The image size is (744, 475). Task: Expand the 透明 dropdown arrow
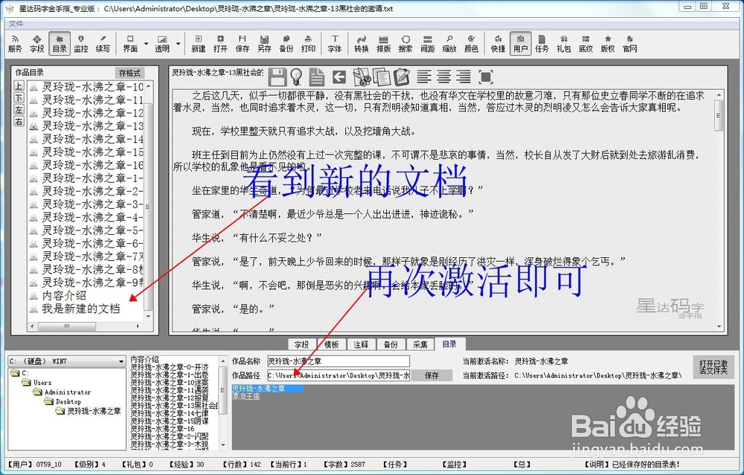point(179,44)
